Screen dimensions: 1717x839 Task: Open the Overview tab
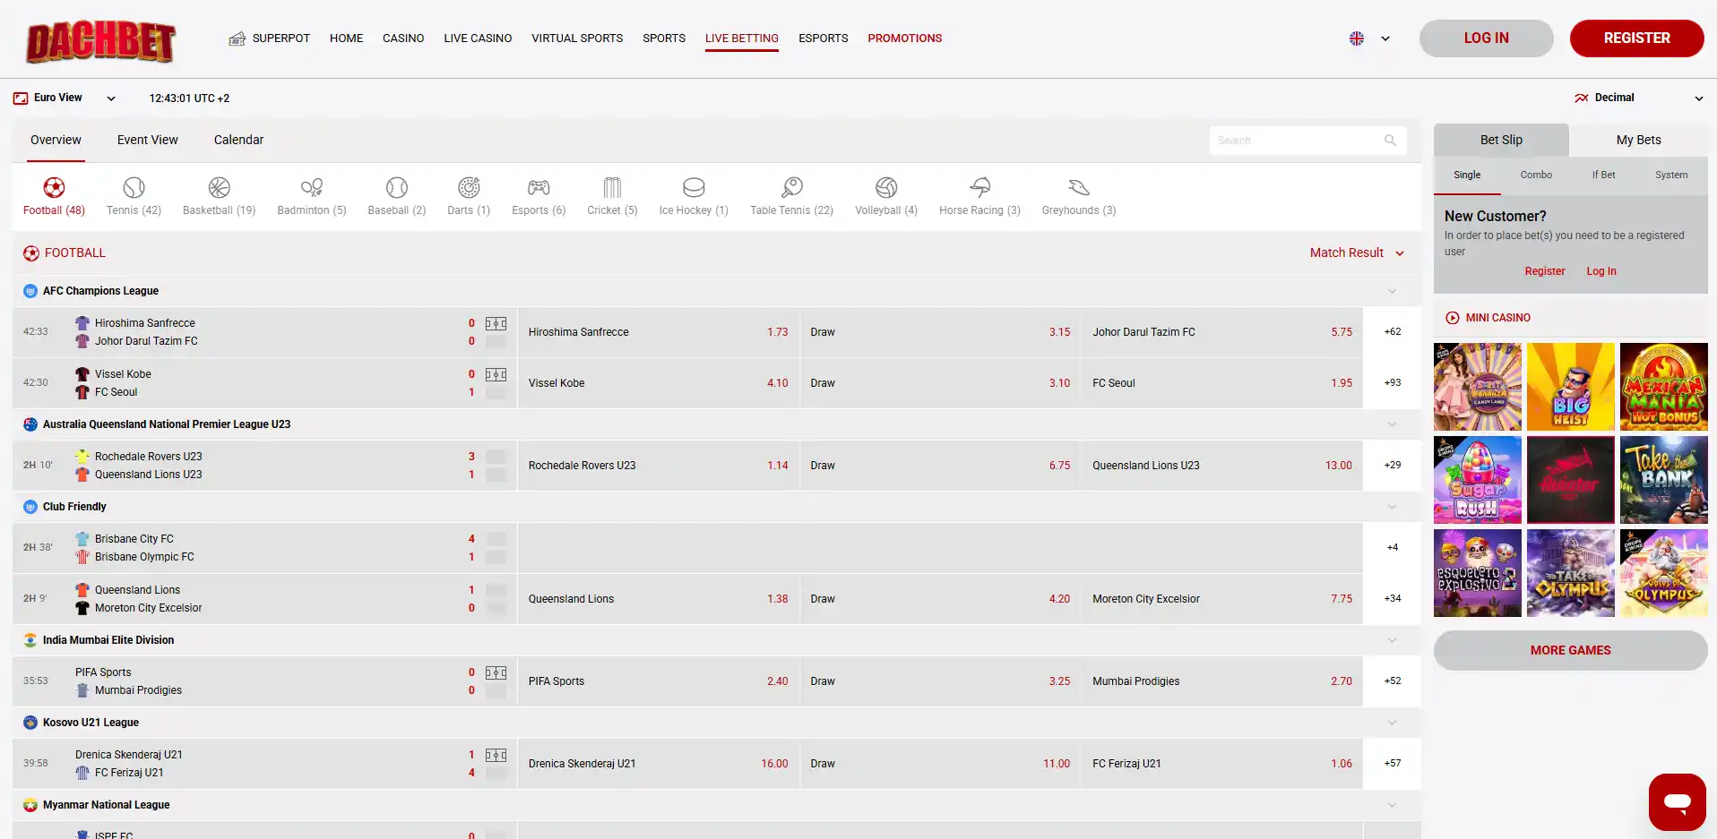pos(56,140)
